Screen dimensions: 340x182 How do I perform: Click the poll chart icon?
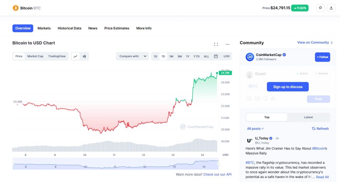273,99
